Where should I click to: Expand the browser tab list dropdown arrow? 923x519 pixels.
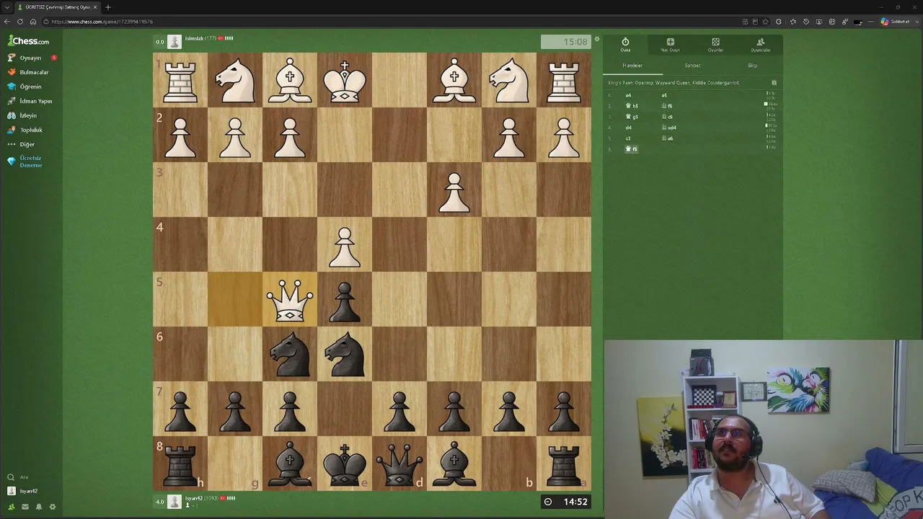click(x=6, y=7)
